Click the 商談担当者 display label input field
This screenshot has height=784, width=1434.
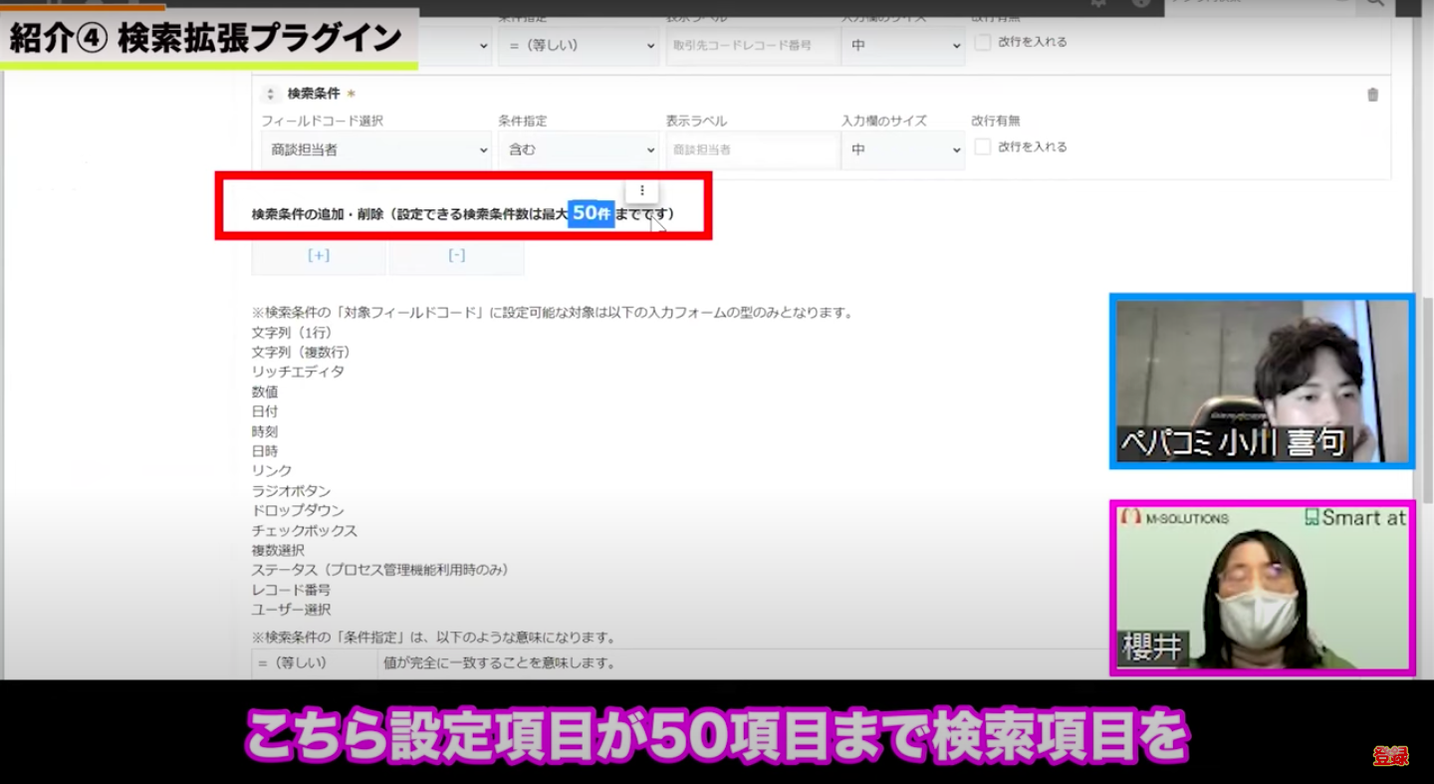pyautogui.click(x=751, y=150)
